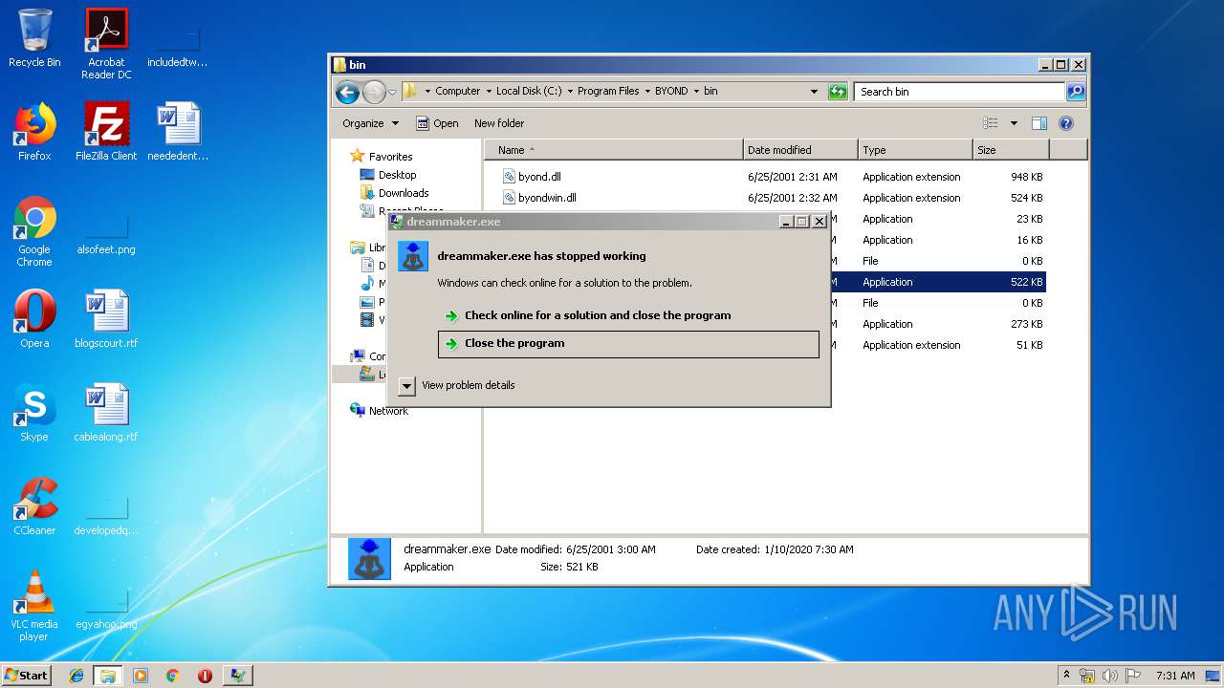Click in the Search bin field
Image resolution: width=1224 pixels, height=688 pixels.
click(x=959, y=92)
